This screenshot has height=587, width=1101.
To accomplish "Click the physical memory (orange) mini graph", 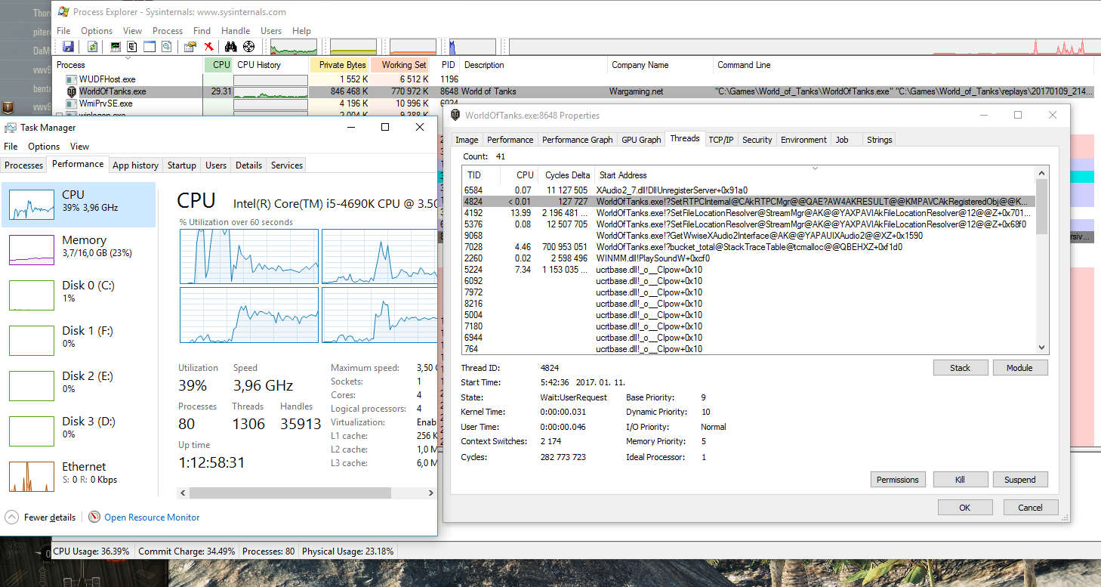I will [413, 47].
